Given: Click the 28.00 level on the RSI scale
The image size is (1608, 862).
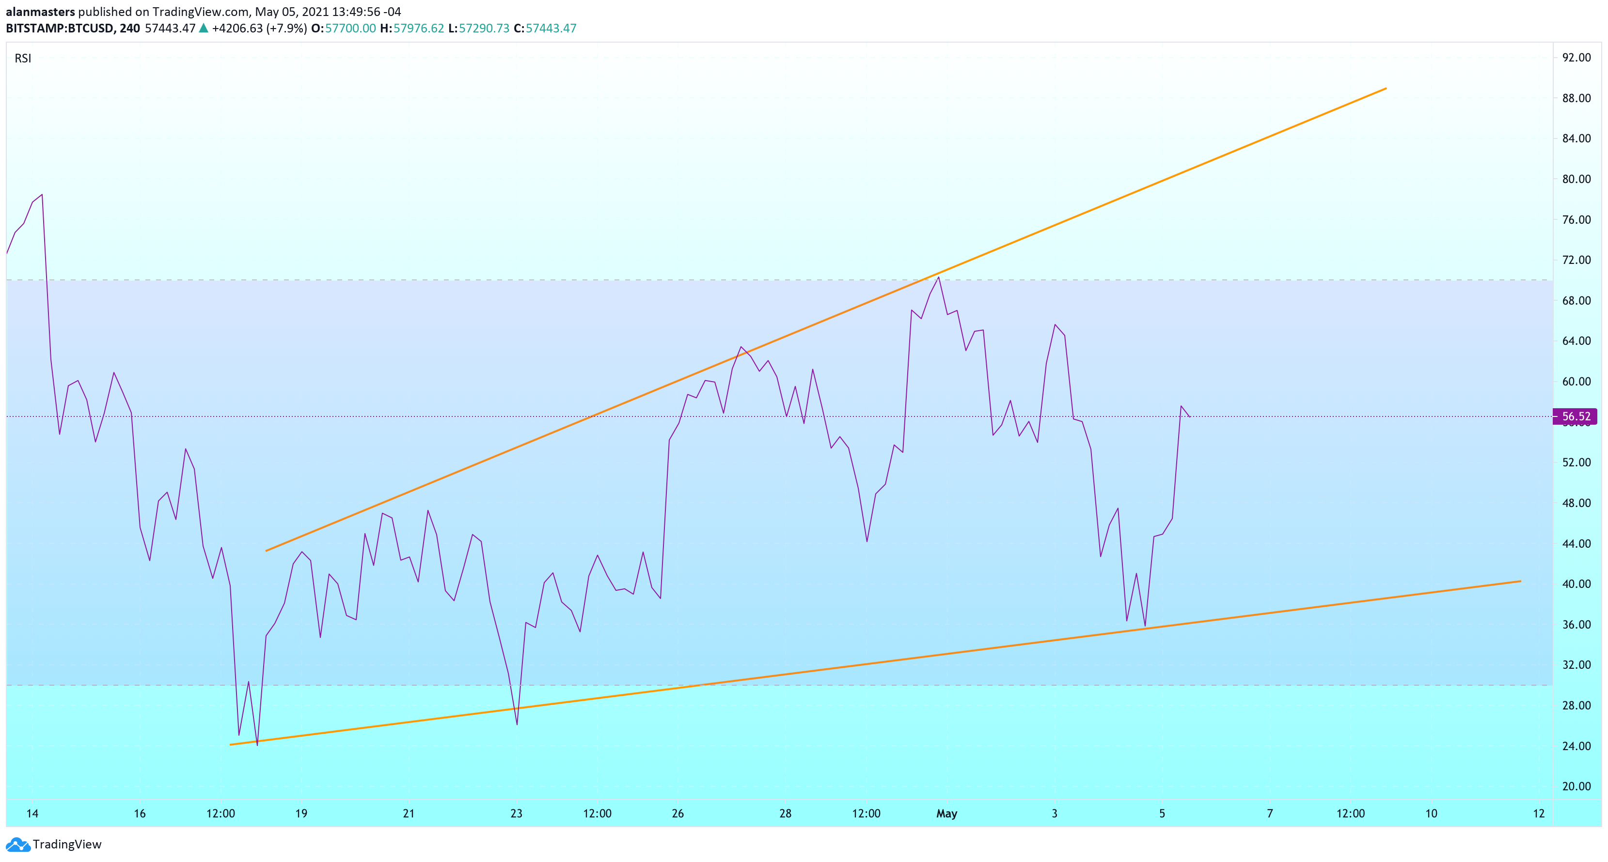Looking at the screenshot, I should point(1576,706).
